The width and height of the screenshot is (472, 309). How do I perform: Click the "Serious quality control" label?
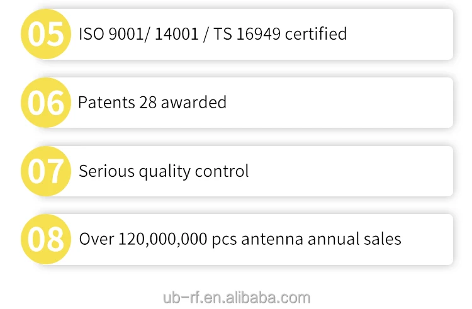[164, 171]
